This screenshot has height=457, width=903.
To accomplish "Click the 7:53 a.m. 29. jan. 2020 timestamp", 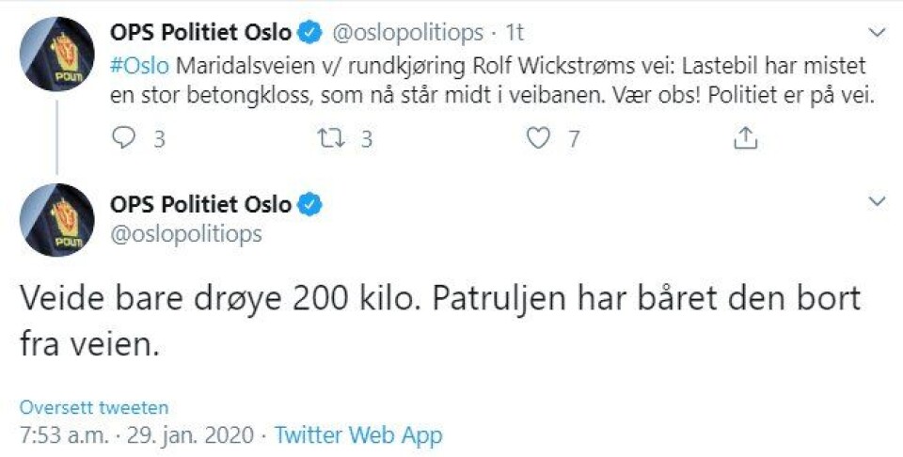I will [137, 435].
